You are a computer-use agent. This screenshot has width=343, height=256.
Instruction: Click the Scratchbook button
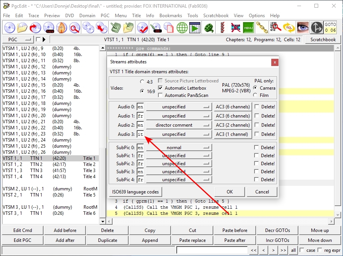click(x=323, y=39)
